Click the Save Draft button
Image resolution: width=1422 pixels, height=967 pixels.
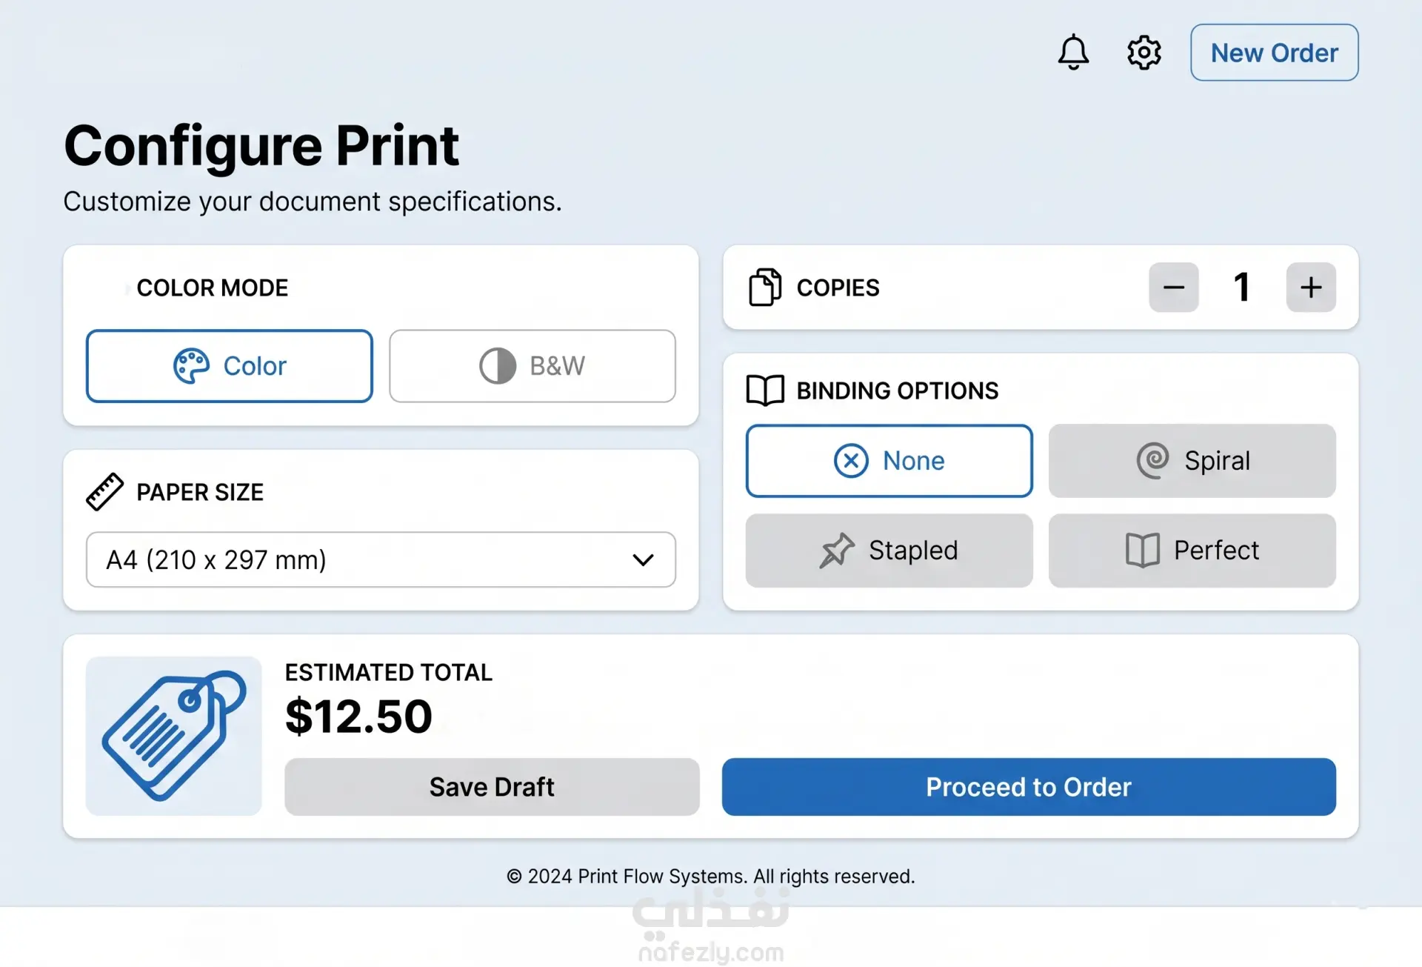[492, 787]
